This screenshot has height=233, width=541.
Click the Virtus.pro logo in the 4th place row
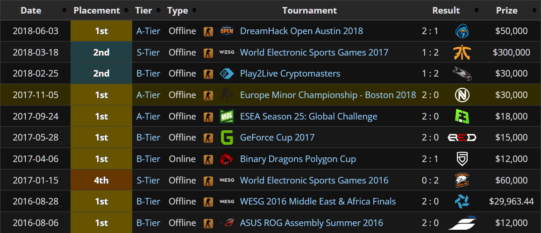pyautogui.click(x=462, y=180)
